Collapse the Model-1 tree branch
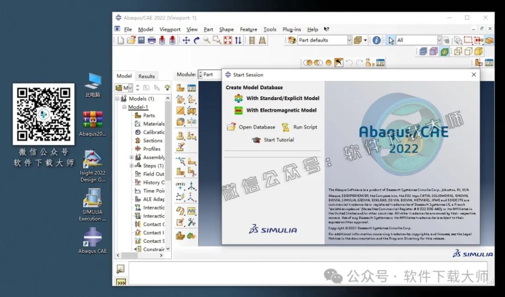Viewport: 505px width, 297px height. [125, 107]
